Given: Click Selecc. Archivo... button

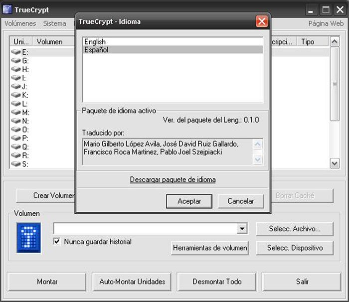Looking at the screenshot, I should 295,229.
